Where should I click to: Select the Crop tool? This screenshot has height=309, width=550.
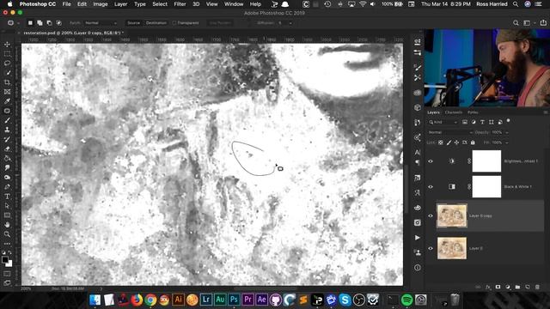click(7, 82)
